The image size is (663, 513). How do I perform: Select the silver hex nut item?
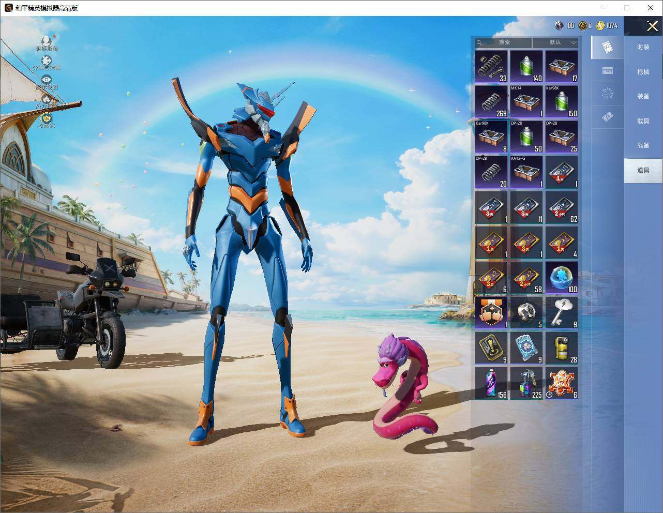(526, 312)
